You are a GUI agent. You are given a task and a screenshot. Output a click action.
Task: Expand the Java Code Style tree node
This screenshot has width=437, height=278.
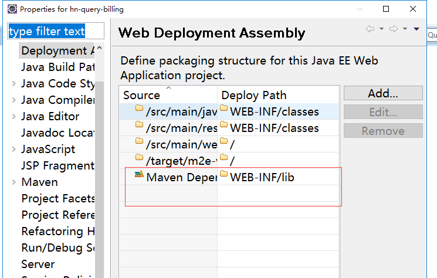[13, 84]
